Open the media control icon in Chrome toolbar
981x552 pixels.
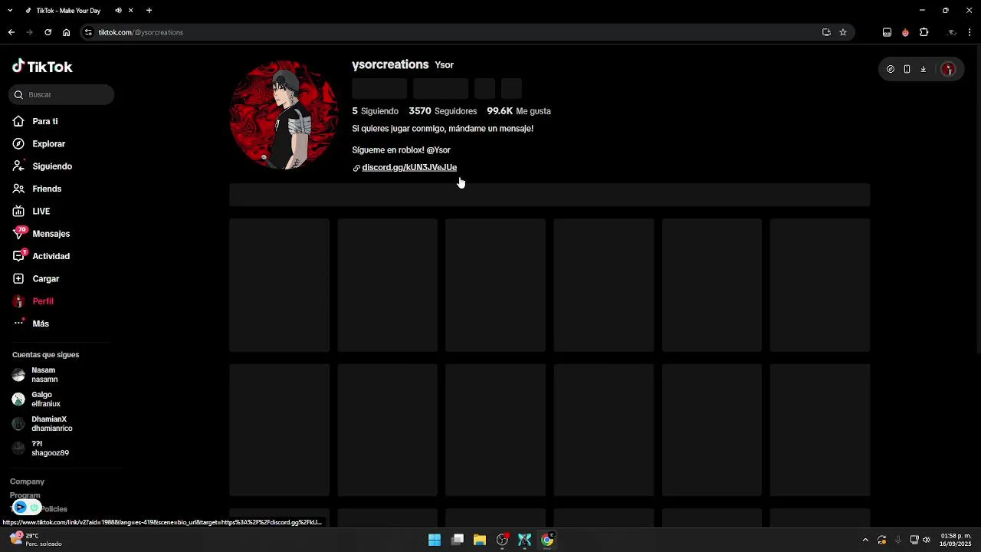pyautogui.click(x=887, y=32)
